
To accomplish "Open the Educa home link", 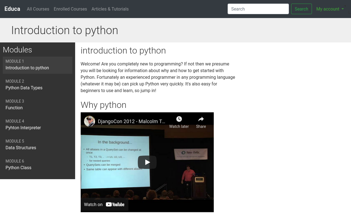I will click(x=12, y=9).
